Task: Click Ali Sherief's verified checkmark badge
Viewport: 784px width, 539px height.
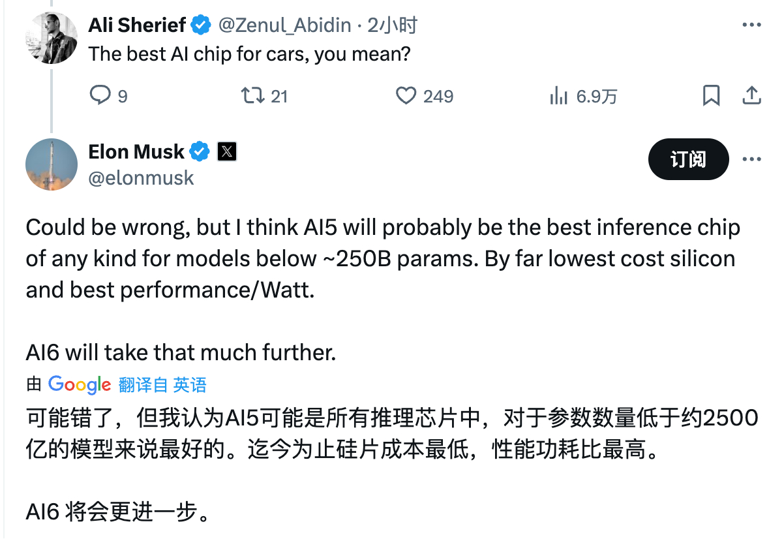Action: click(x=200, y=25)
